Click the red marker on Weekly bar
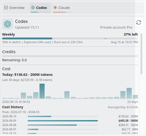Viewport: 146px width, 136px height. 105,38
